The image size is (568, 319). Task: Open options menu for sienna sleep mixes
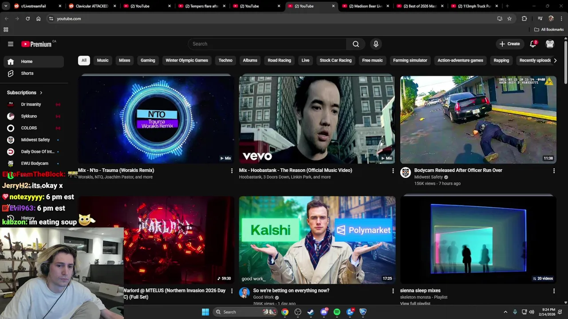click(554, 291)
